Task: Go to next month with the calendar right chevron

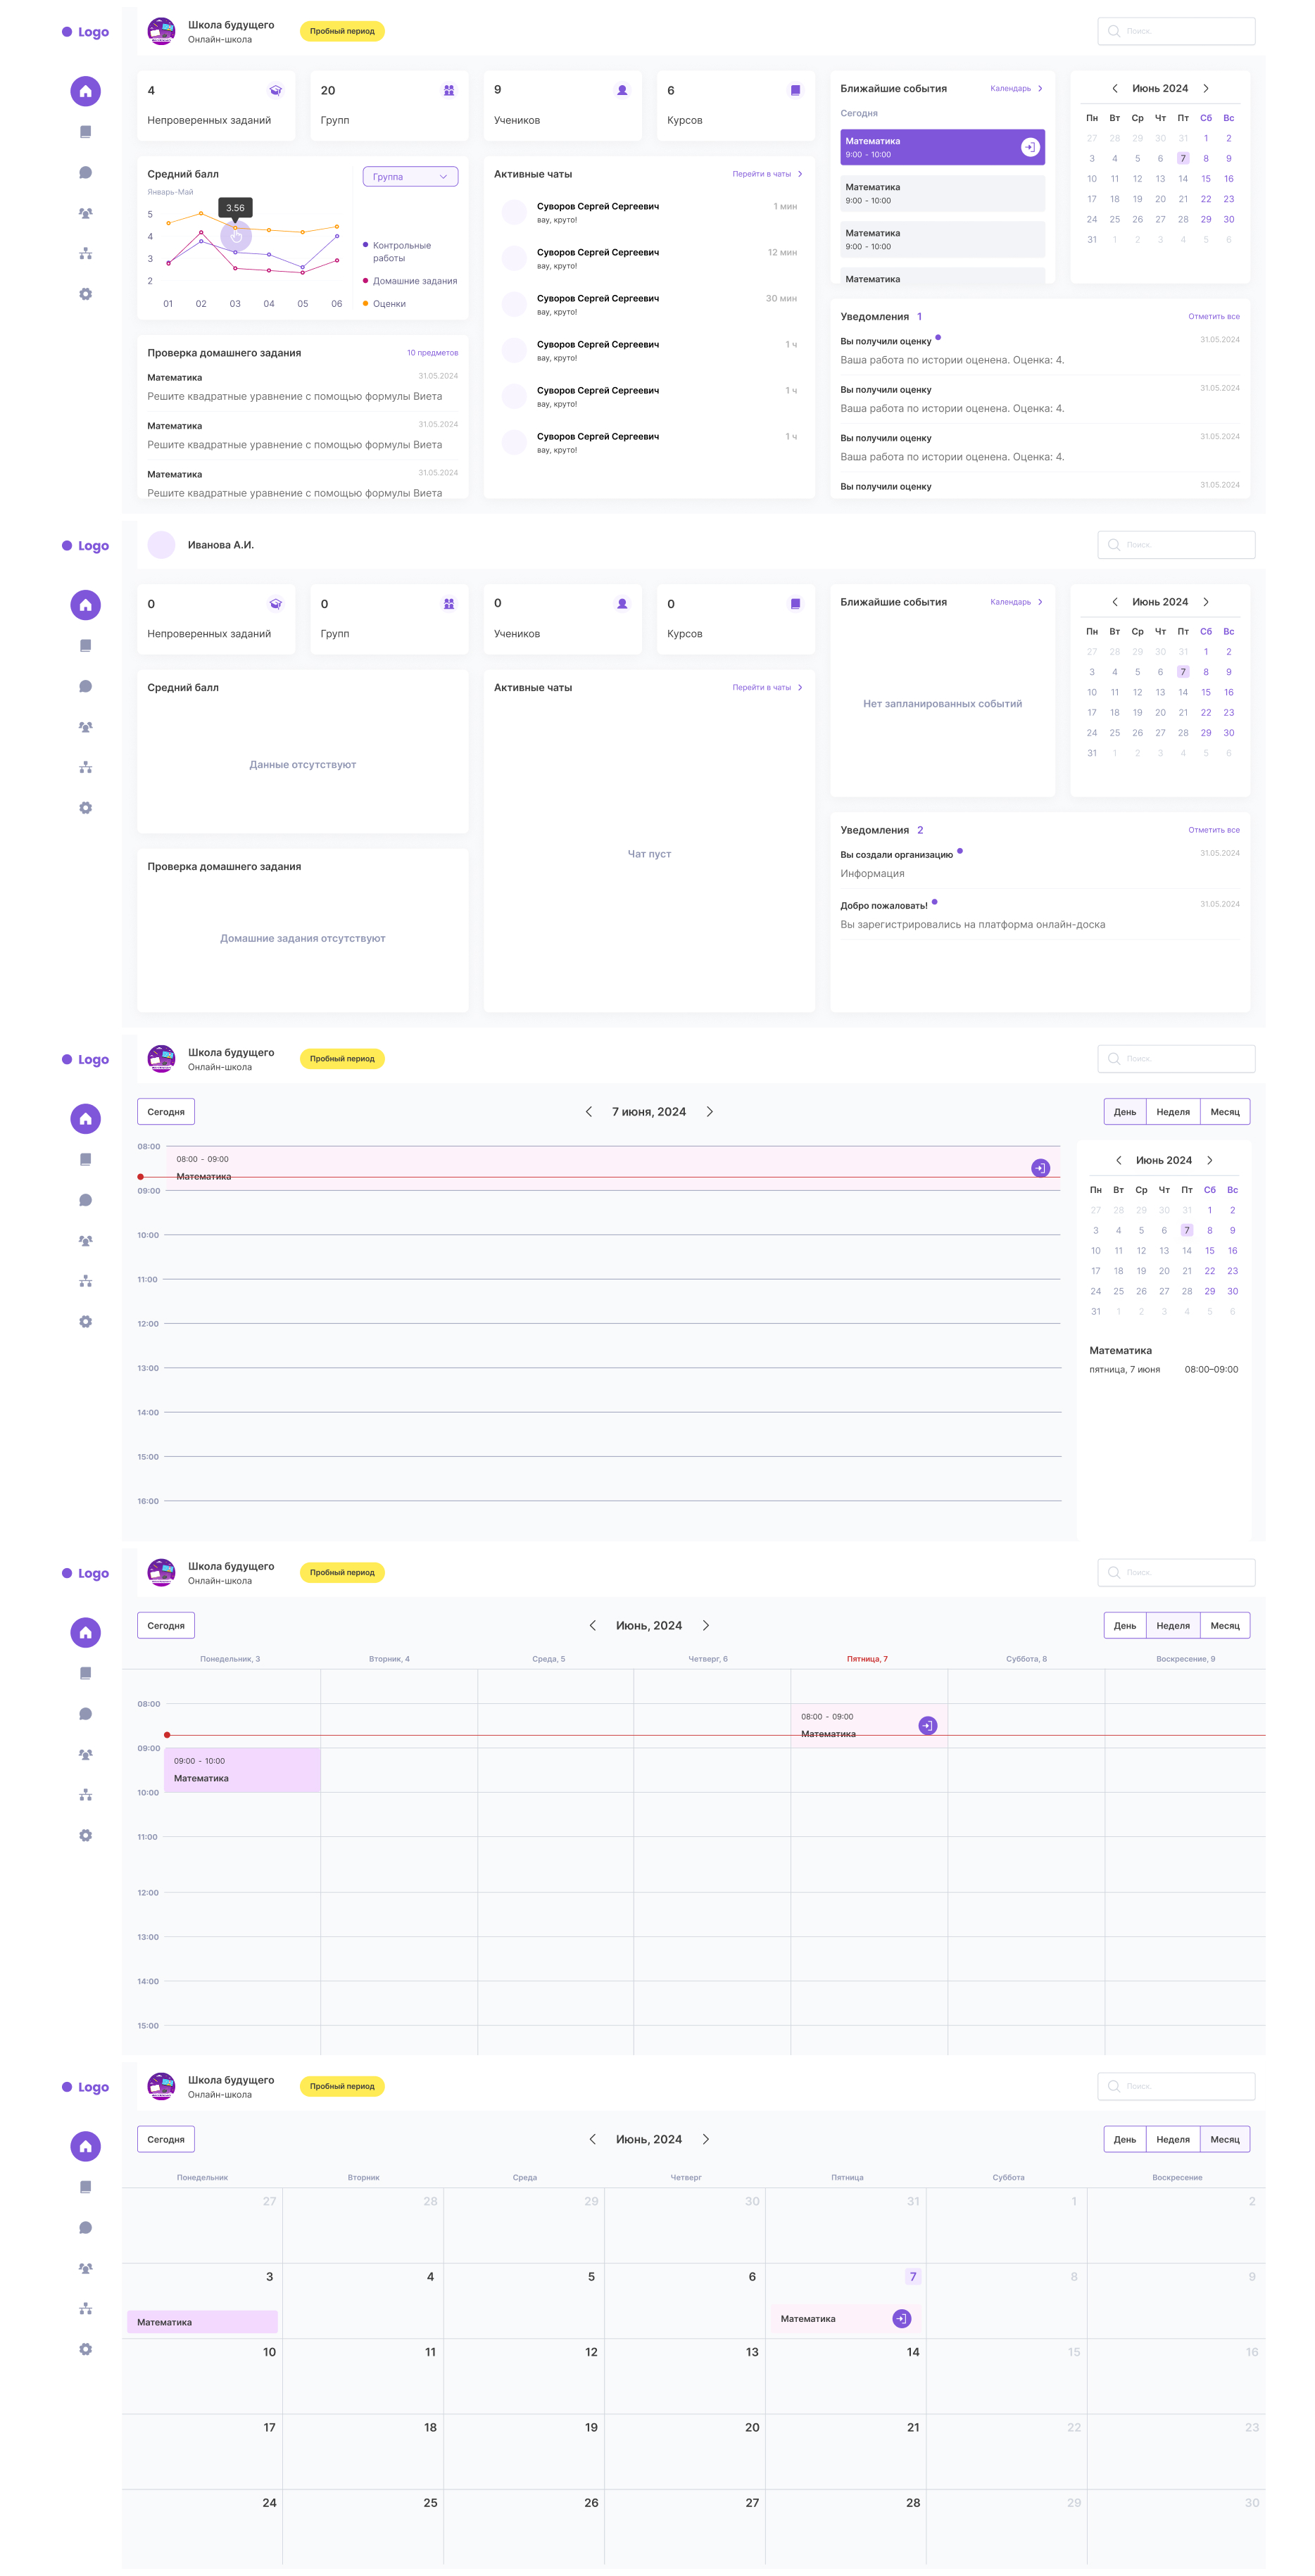Action: (x=1207, y=88)
